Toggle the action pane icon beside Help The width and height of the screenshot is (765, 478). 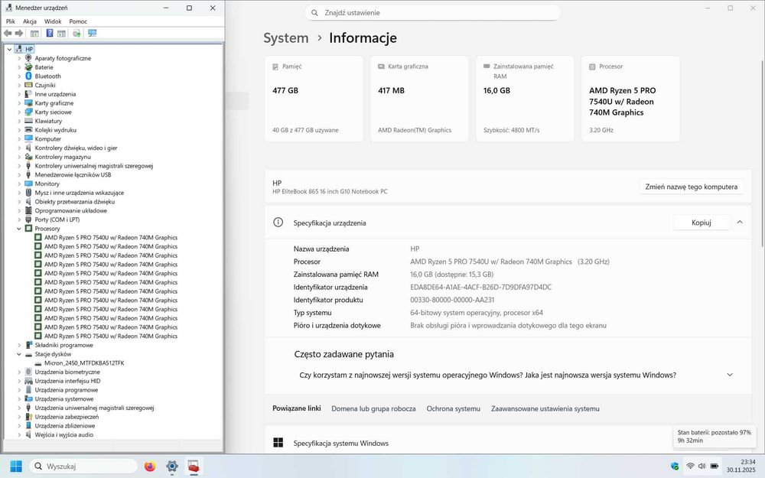point(61,33)
